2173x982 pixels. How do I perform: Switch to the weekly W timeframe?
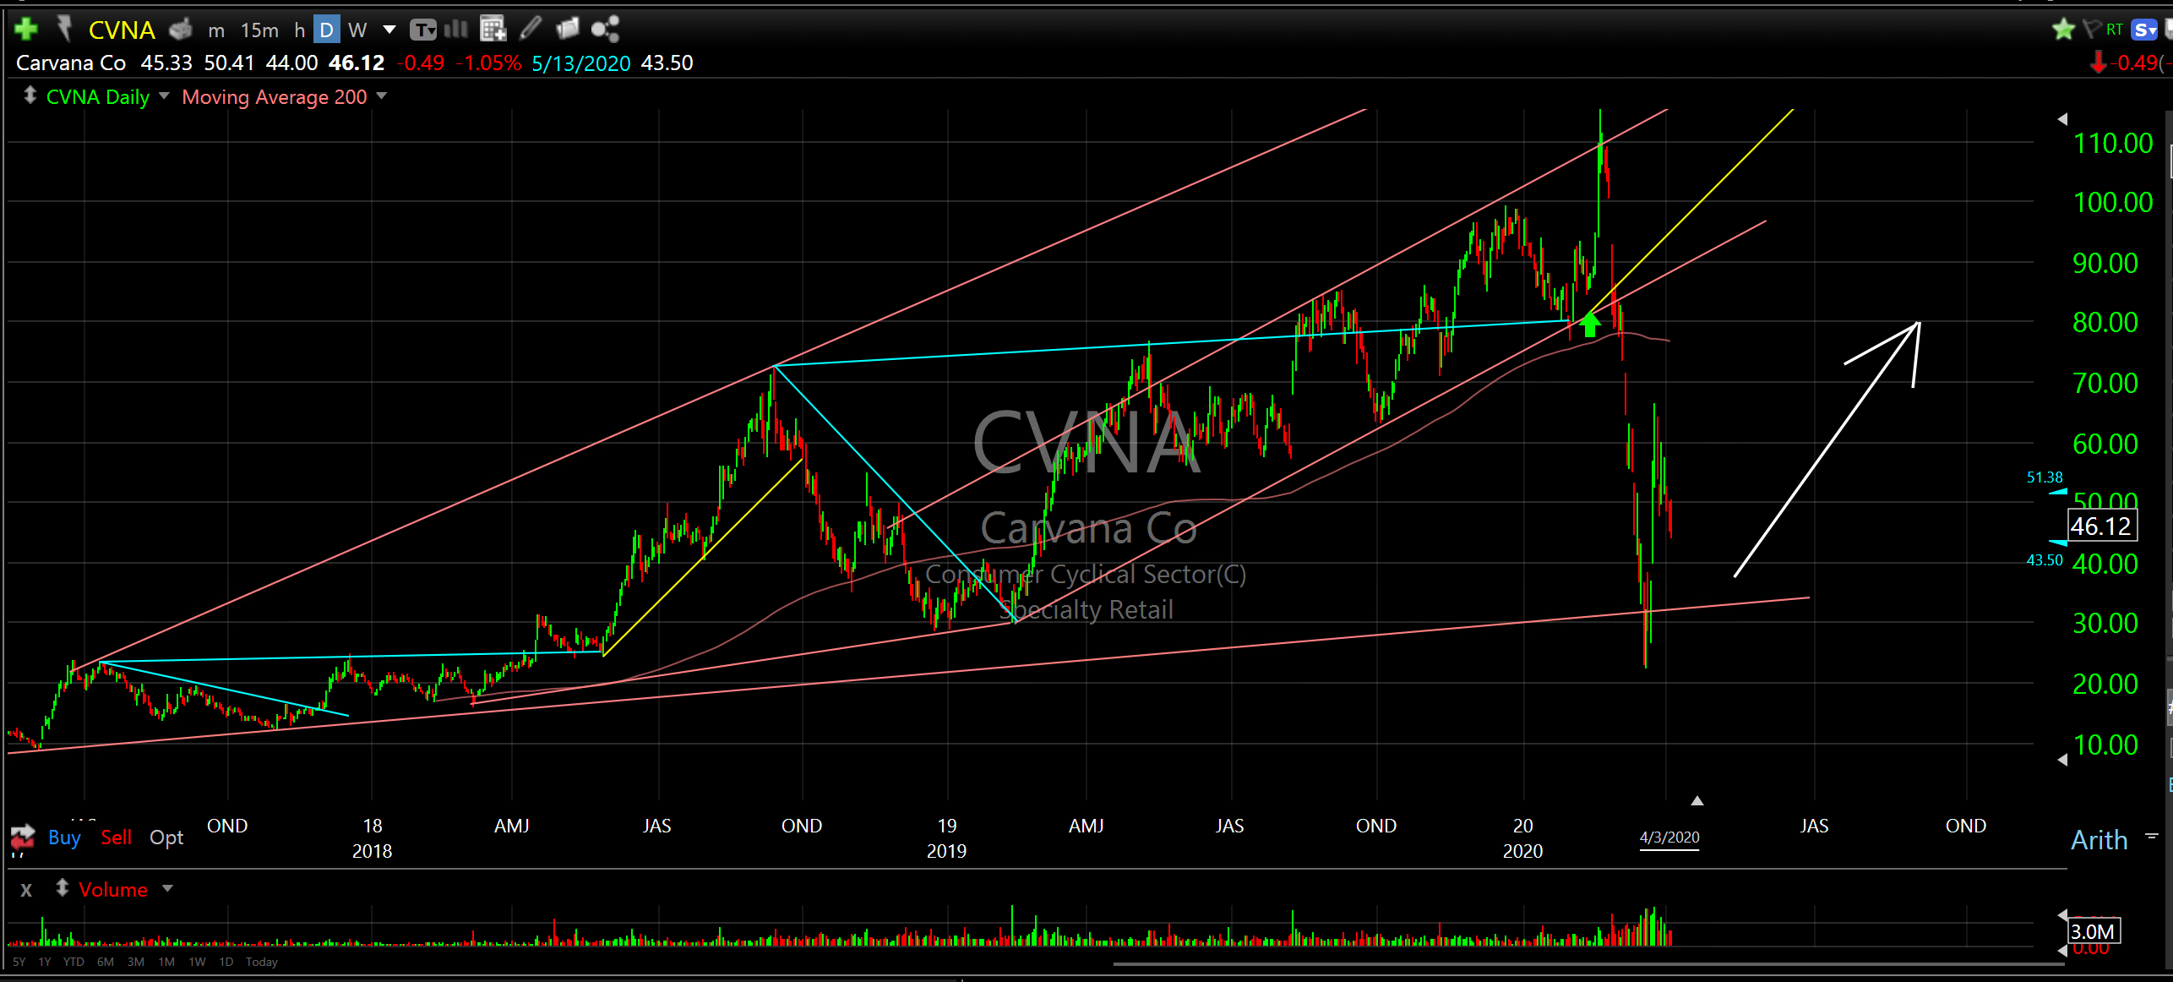point(357,30)
